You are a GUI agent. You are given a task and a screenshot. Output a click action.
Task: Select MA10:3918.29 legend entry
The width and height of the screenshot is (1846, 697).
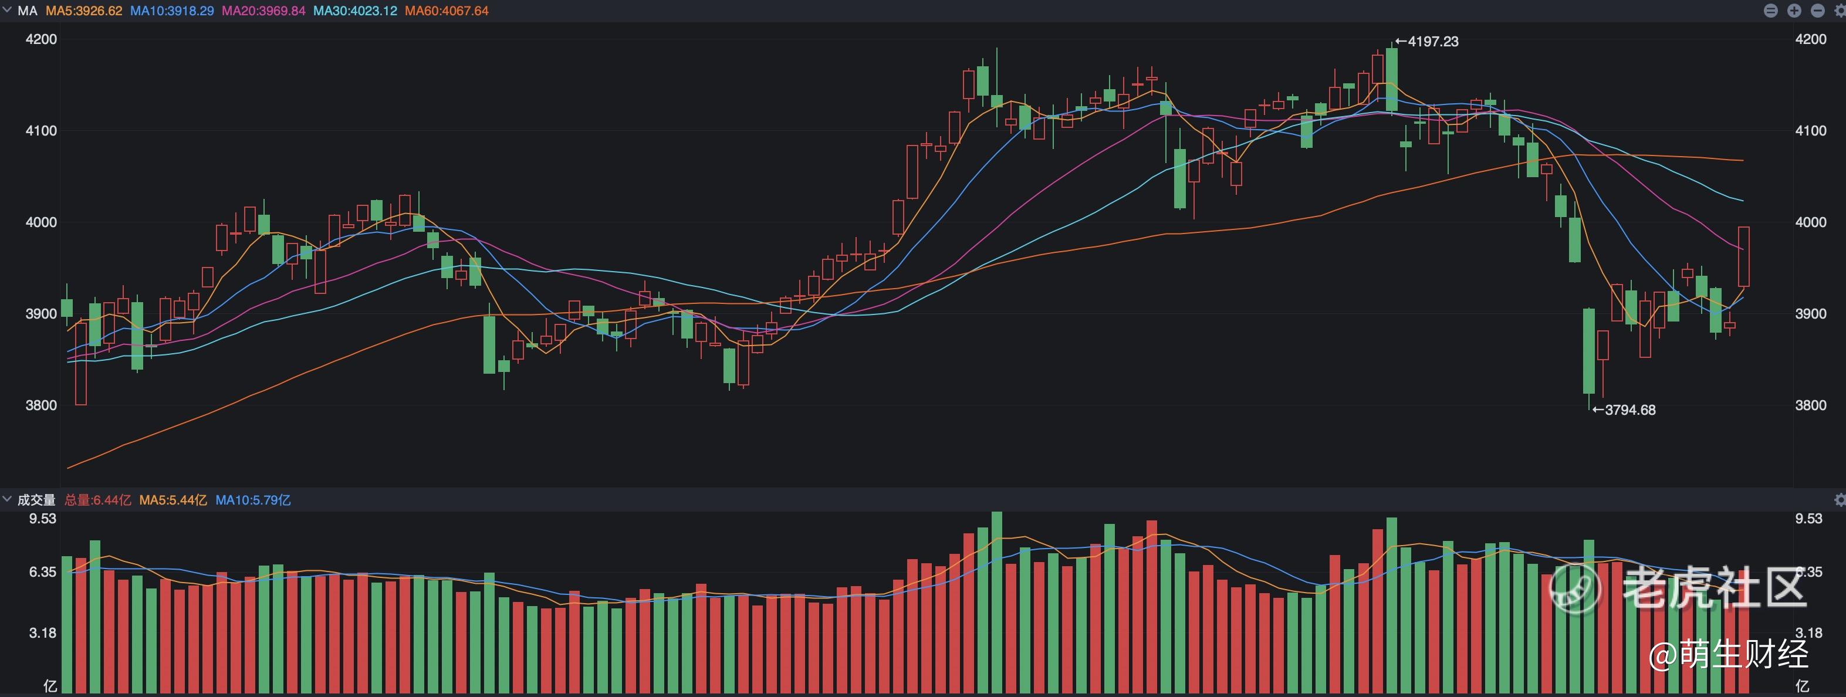pos(172,11)
